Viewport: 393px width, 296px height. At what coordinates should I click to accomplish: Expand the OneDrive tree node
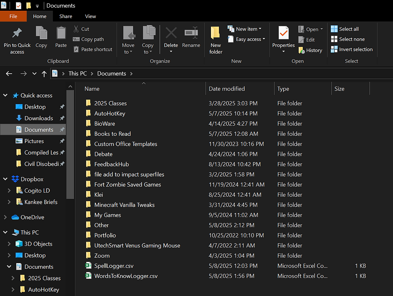(x=5, y=217)
